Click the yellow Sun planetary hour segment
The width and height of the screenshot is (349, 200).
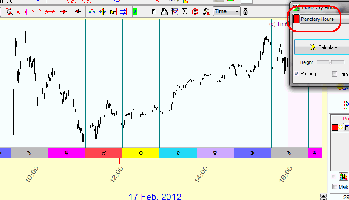point(141,153)
